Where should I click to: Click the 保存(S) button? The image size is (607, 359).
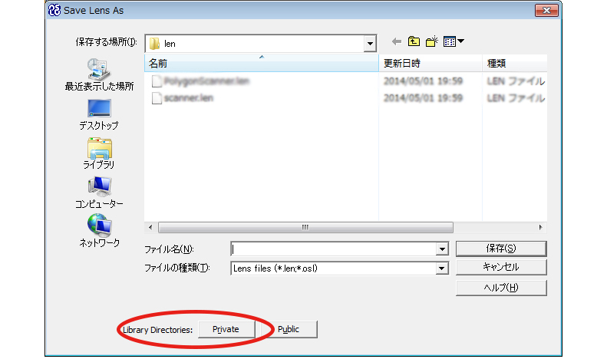[501, 249]
